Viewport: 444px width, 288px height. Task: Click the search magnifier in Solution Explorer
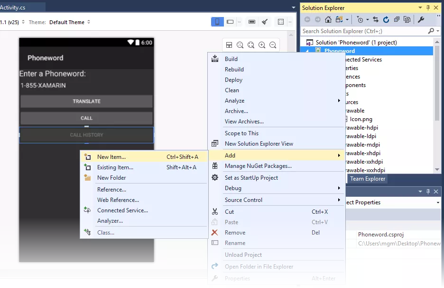click(x=431, y=31)
